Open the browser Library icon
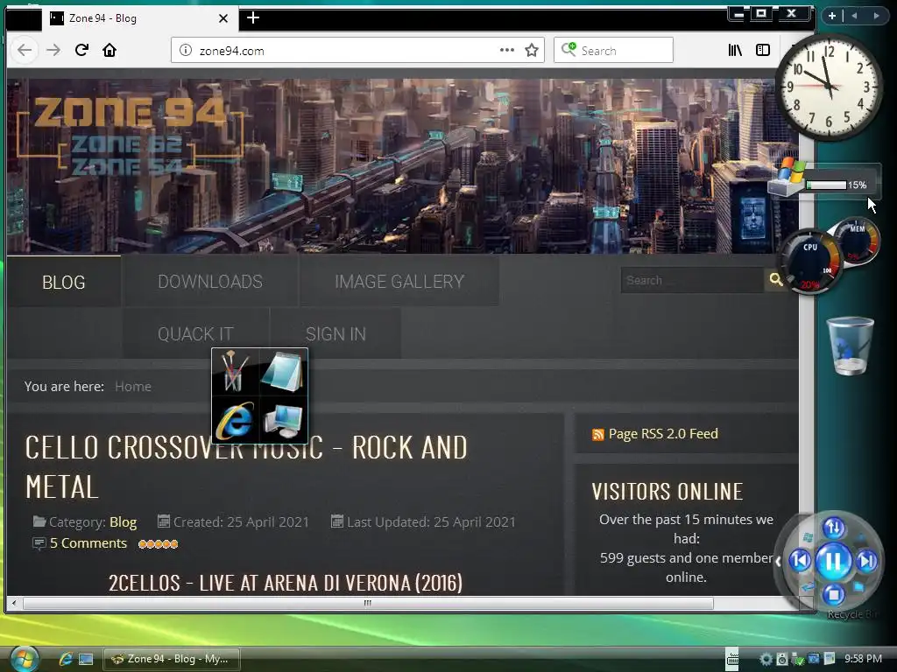The height and width of the screenshot is (672, 897). (735, 50)
